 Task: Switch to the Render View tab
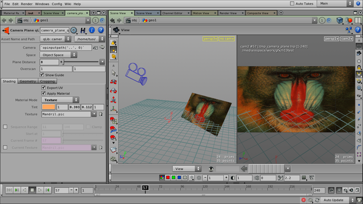[x=231, y=13]
